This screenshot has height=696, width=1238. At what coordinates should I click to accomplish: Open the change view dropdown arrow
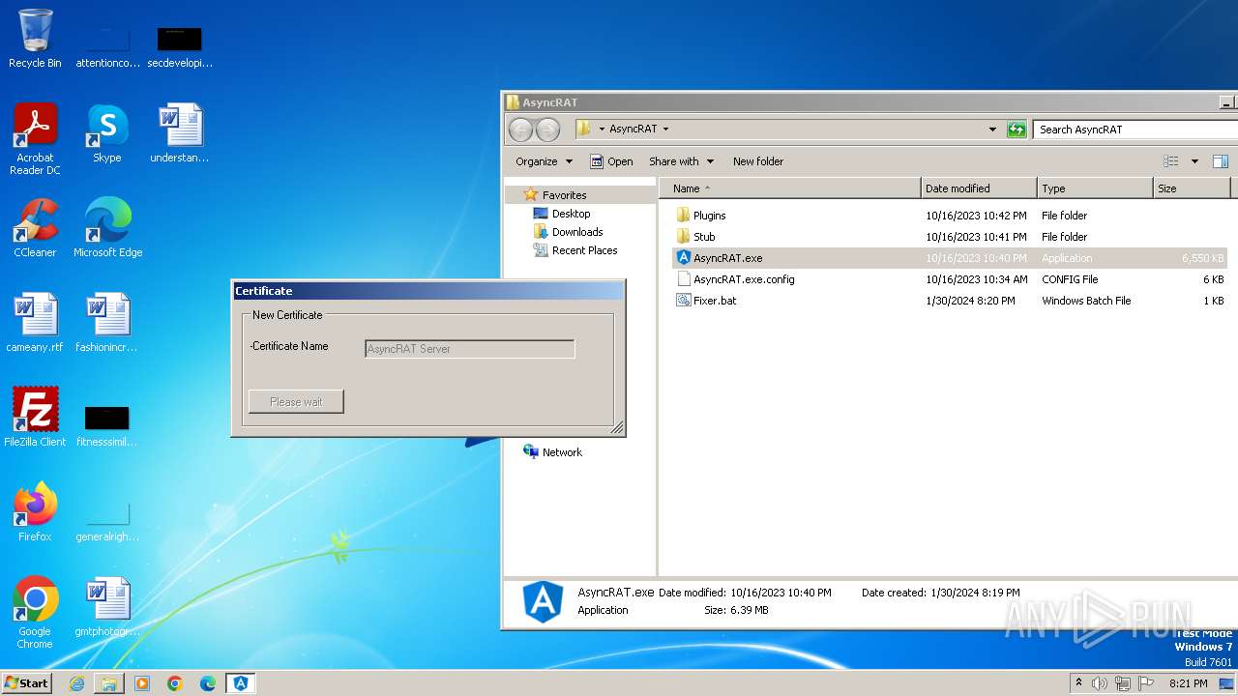click(x=1194, y=161)
